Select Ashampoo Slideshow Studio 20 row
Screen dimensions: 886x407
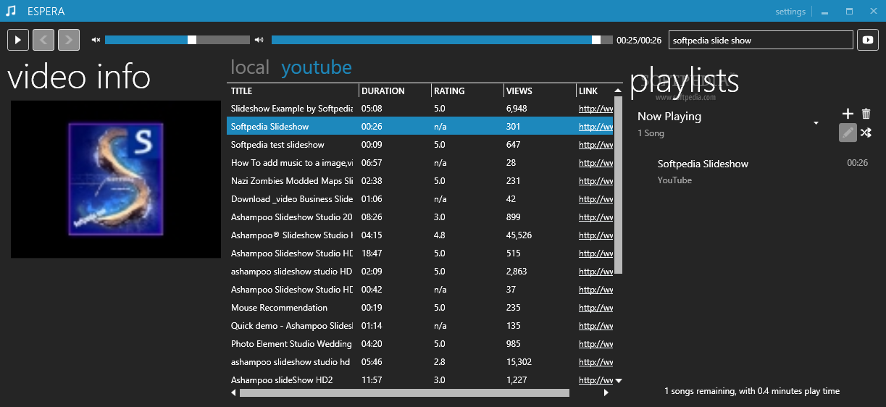pos(419,217)
